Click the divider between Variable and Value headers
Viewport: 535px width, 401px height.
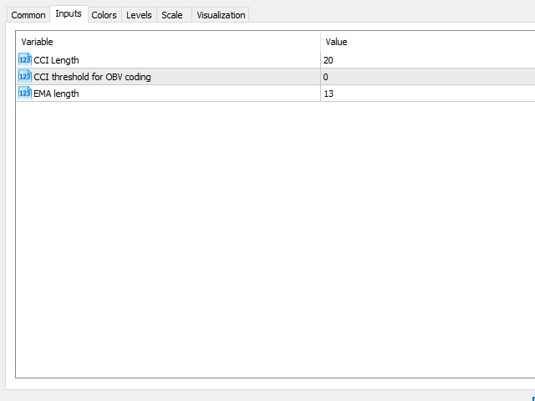click(321, 42)
